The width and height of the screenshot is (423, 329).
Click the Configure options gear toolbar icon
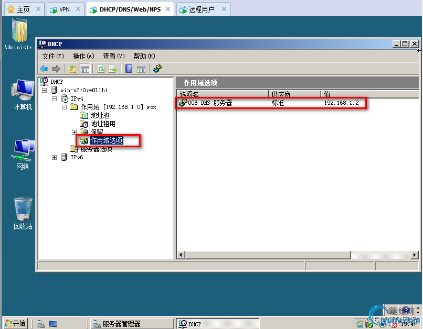[x=157, y=69]
